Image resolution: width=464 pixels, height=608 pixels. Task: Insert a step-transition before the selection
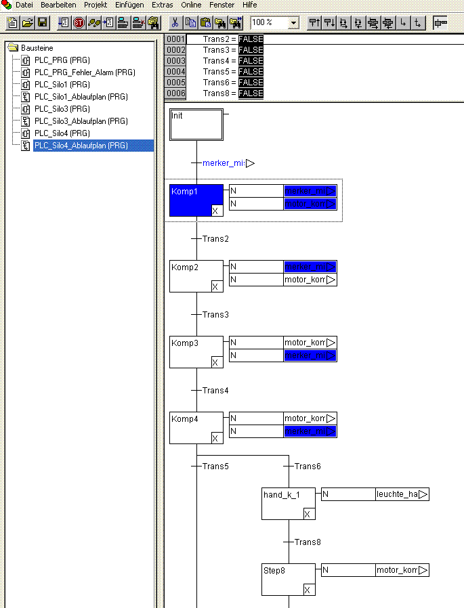click(314, 22)
